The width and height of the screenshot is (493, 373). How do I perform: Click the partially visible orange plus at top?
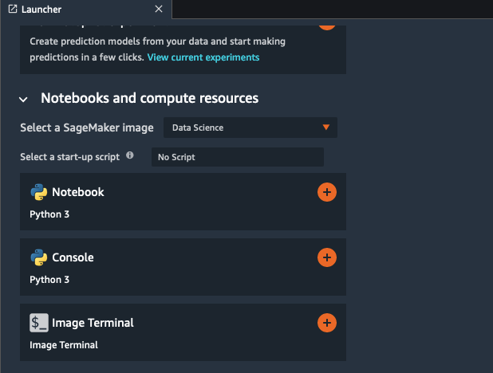coord(326,22)
